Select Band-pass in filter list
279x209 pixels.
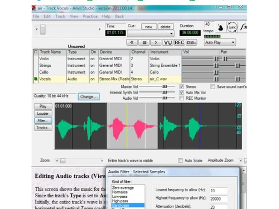pos(128,205)
